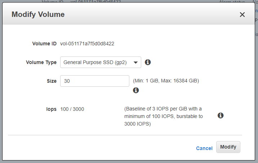Click the Iops field label
Viewport: 258px width, 163px height.
coord(51,109)
